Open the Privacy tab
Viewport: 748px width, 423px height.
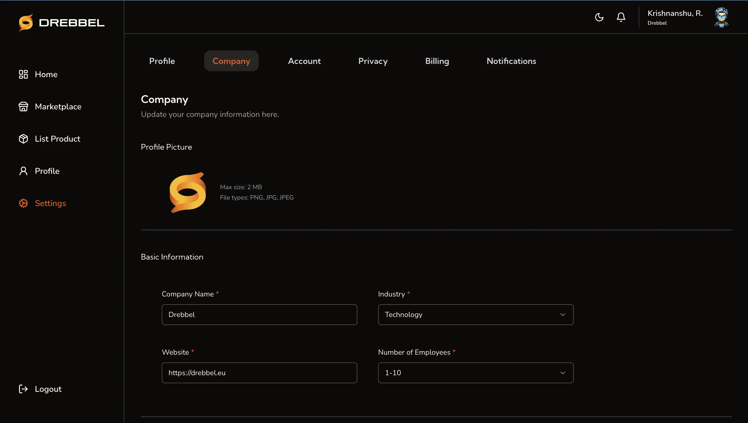tap(373, 61)
